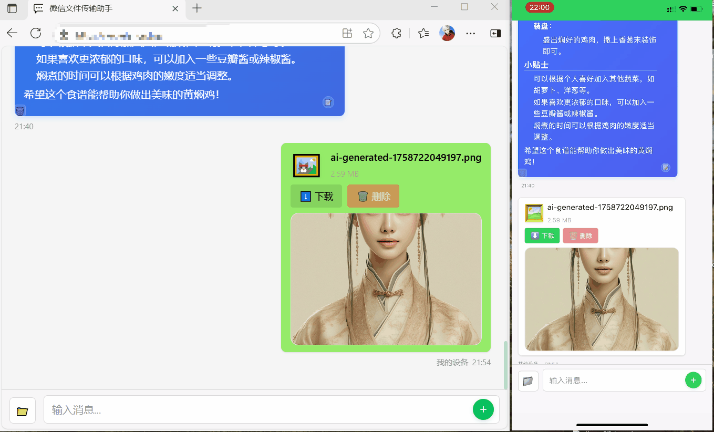Click the desktop chat vertical scrollbar
This screenshot has height=432, width=714.
506,365
